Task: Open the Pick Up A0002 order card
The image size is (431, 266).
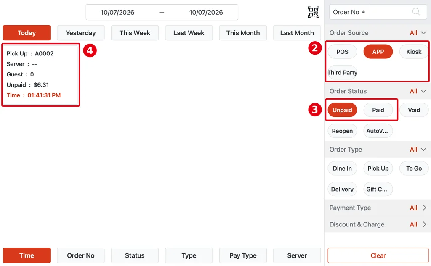Action: click(x=41, y=75)
